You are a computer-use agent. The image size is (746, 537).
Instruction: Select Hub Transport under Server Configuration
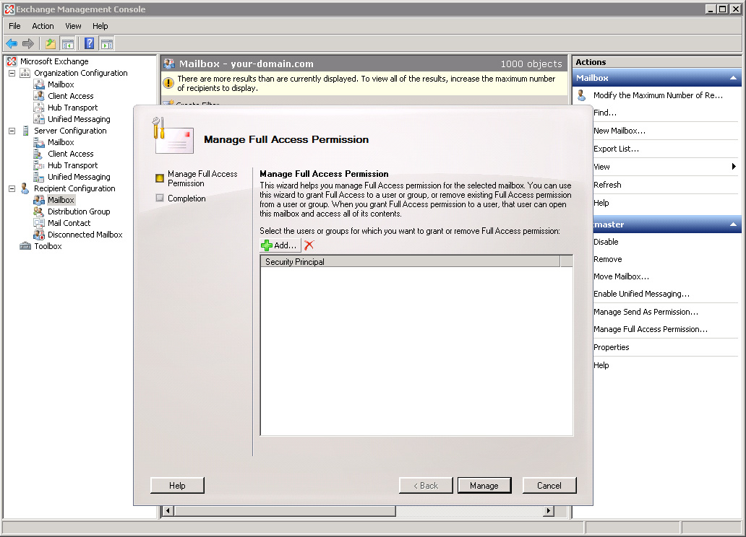point(72,165)
